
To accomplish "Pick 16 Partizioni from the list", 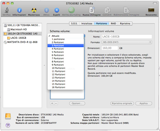I will [x=58, y=87].
